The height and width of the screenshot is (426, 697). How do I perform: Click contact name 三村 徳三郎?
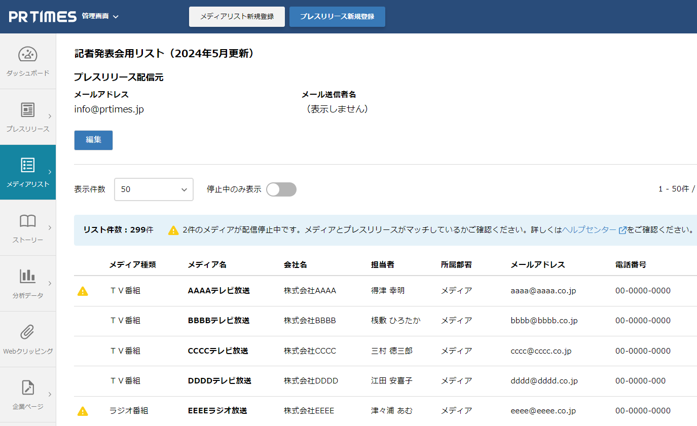point(392,351)
